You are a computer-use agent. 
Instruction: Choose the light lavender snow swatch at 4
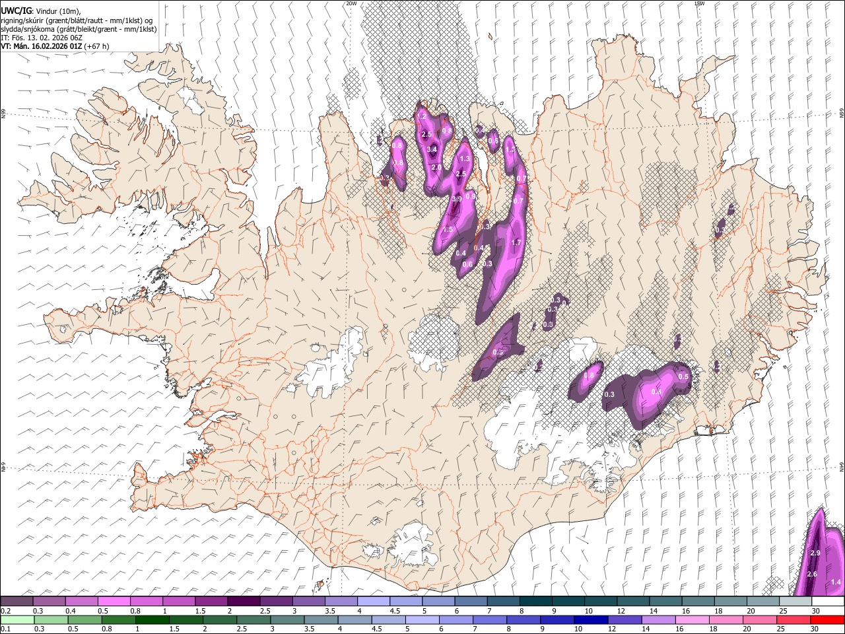[x=373, y=601]
